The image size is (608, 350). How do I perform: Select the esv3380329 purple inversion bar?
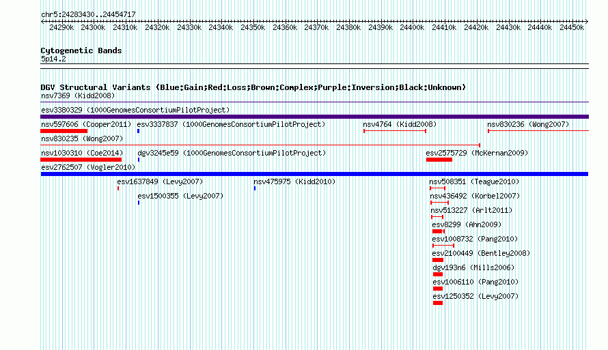314,117
